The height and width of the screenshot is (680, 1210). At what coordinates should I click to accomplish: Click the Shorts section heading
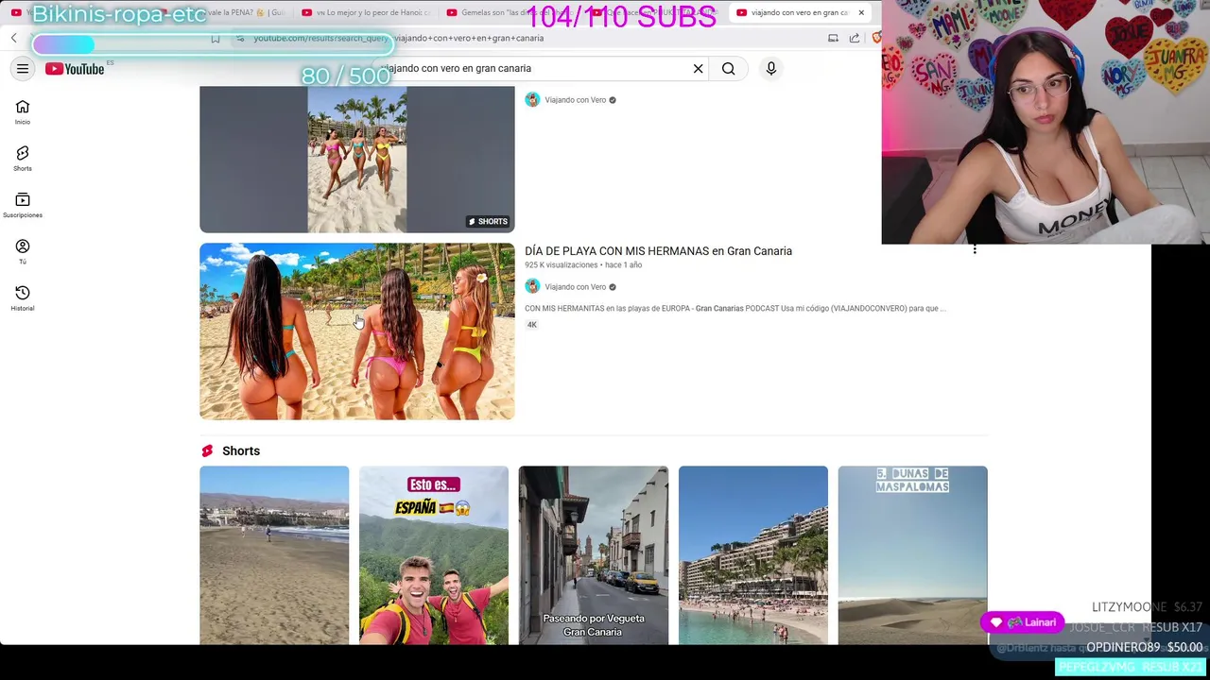241,451
